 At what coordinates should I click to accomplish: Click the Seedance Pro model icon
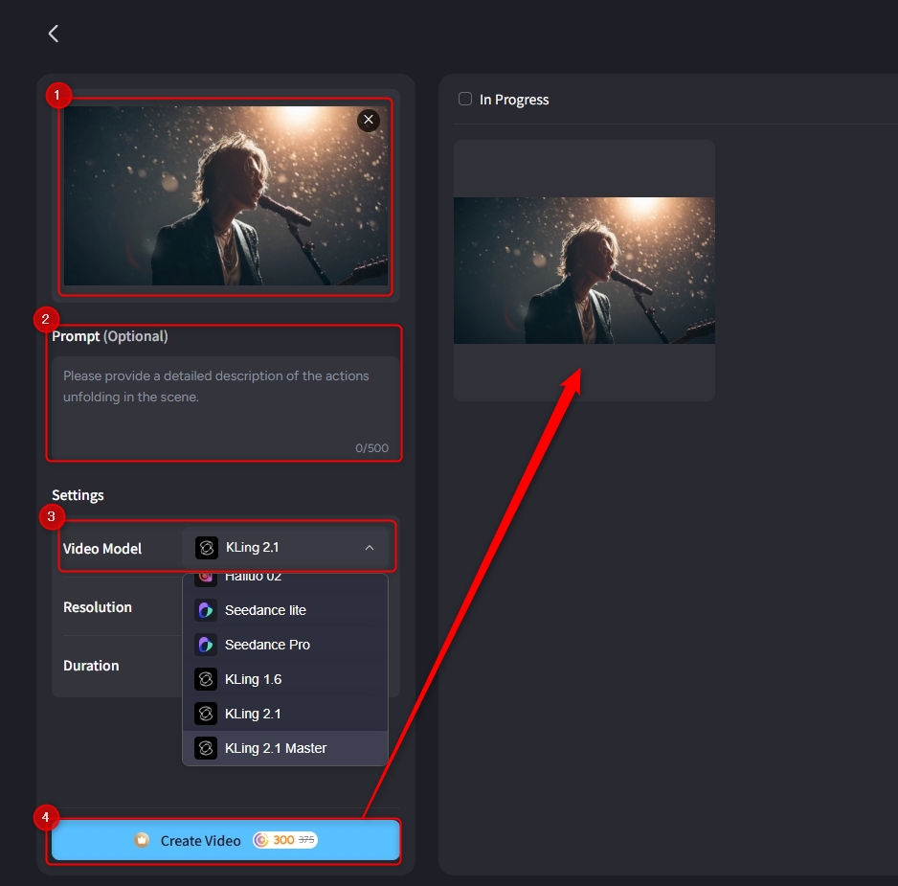click(x=206, y=645)
